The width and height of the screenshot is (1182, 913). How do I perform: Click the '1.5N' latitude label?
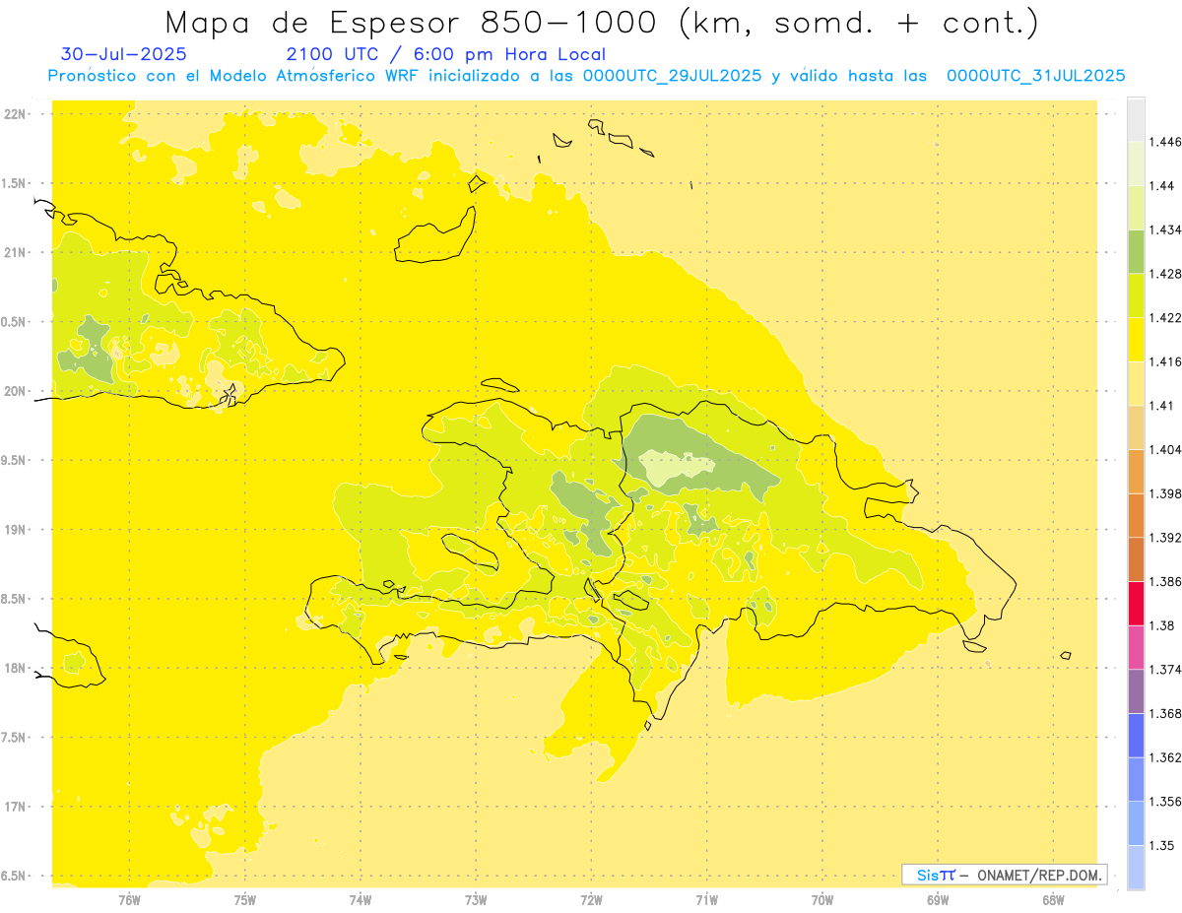pyautogui.click(x=15, y=183)
